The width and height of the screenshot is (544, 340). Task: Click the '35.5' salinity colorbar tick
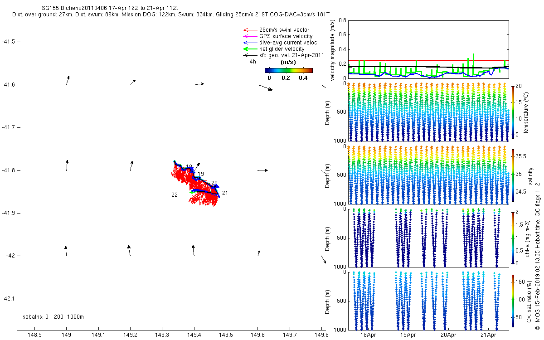[x=521, y=156]
